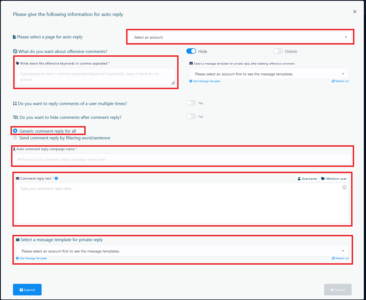This screenshot has width=366, height=300.
Task: Select Send comment reply by filtering word/sentence
Action: (x=15, y=138)
